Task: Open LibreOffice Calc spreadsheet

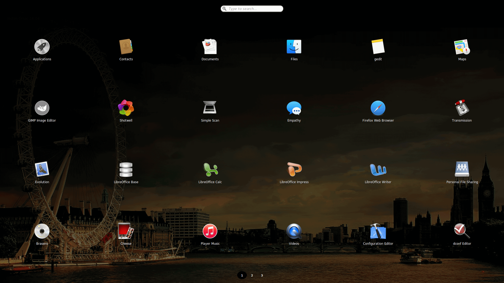Action: (x=210, y=170)
